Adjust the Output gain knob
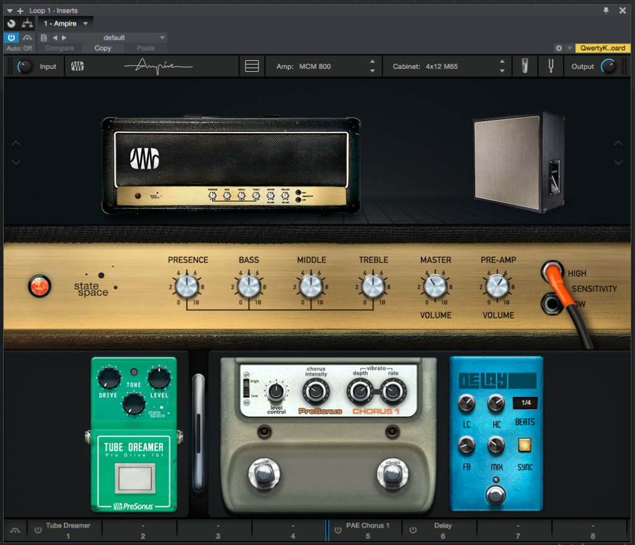Image resolution: width=635 pixels, height=545 pixels. coord(608,66)
